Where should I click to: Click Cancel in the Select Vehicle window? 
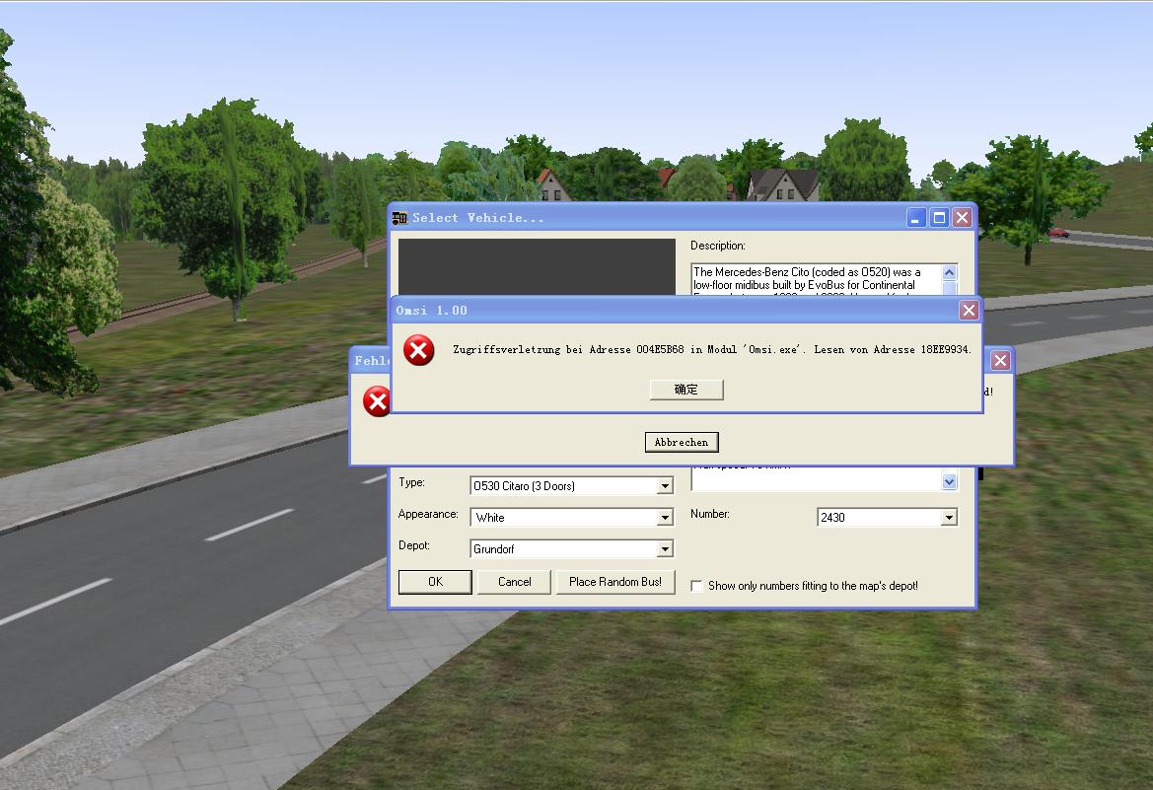coord(514,582)
